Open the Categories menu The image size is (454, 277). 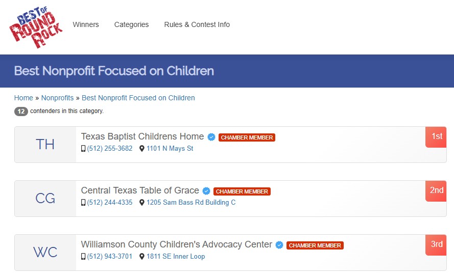(x=131, y=24)
